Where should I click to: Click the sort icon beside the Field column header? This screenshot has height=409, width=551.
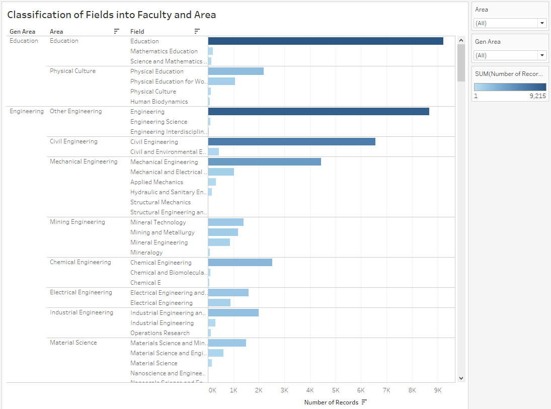coord(198,31)
